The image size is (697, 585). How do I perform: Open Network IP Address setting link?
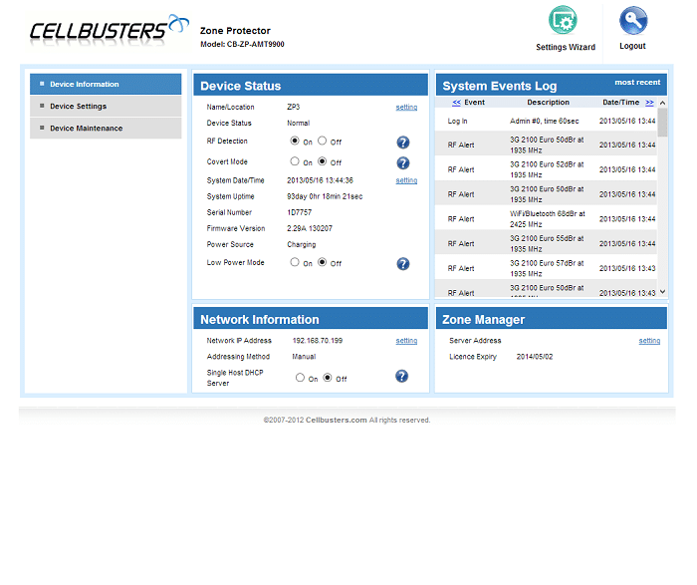tap(406, 341)
